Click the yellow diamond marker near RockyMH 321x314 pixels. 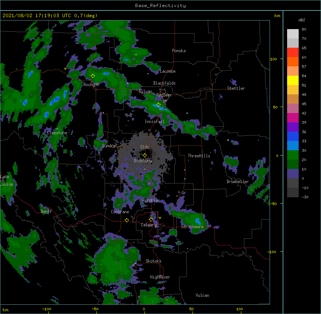click(93, 76)
